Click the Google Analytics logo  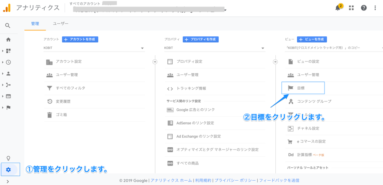point(7,8)
